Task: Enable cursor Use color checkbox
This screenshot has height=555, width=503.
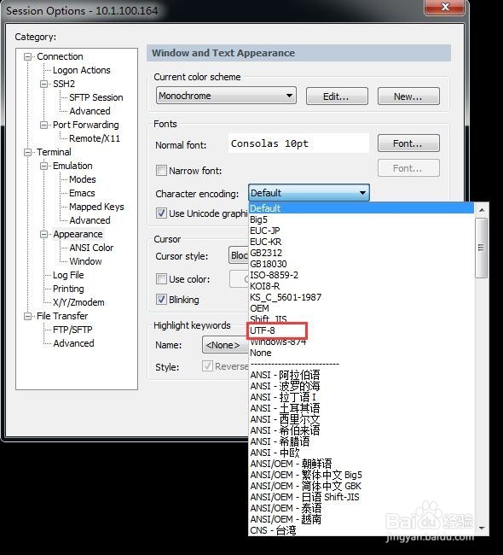Action: click(161, 279)
